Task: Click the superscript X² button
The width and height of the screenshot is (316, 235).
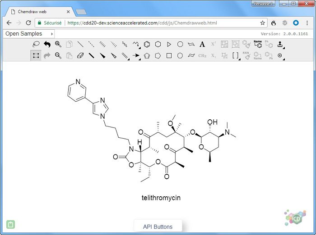Action: (214, 44)
